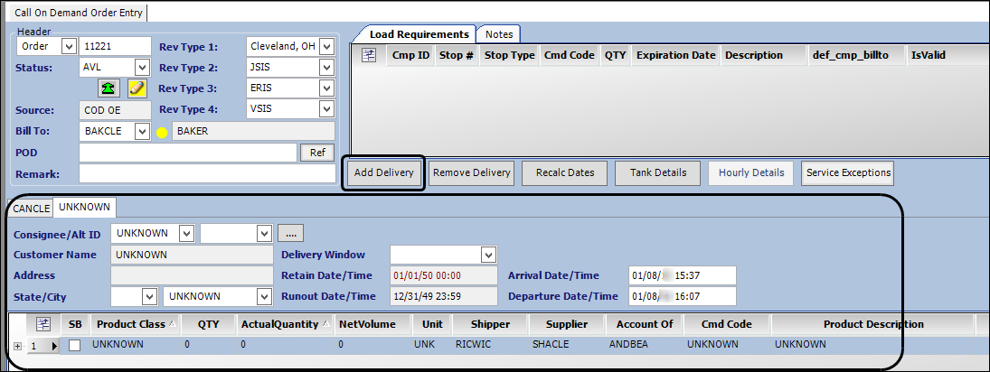Click the ActualQuantity sort triangle
Screen dimensions: 990x372
[x=325, y=324]
